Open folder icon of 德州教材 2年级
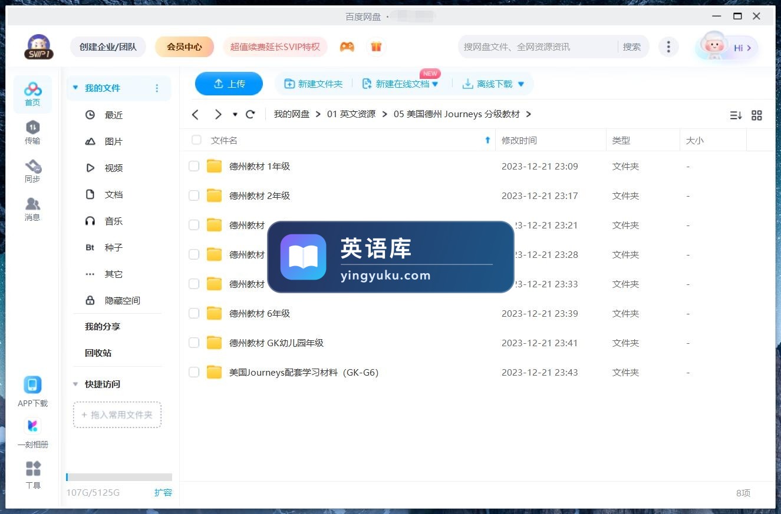This screenshot has height=514, width=781. point(214,195)
